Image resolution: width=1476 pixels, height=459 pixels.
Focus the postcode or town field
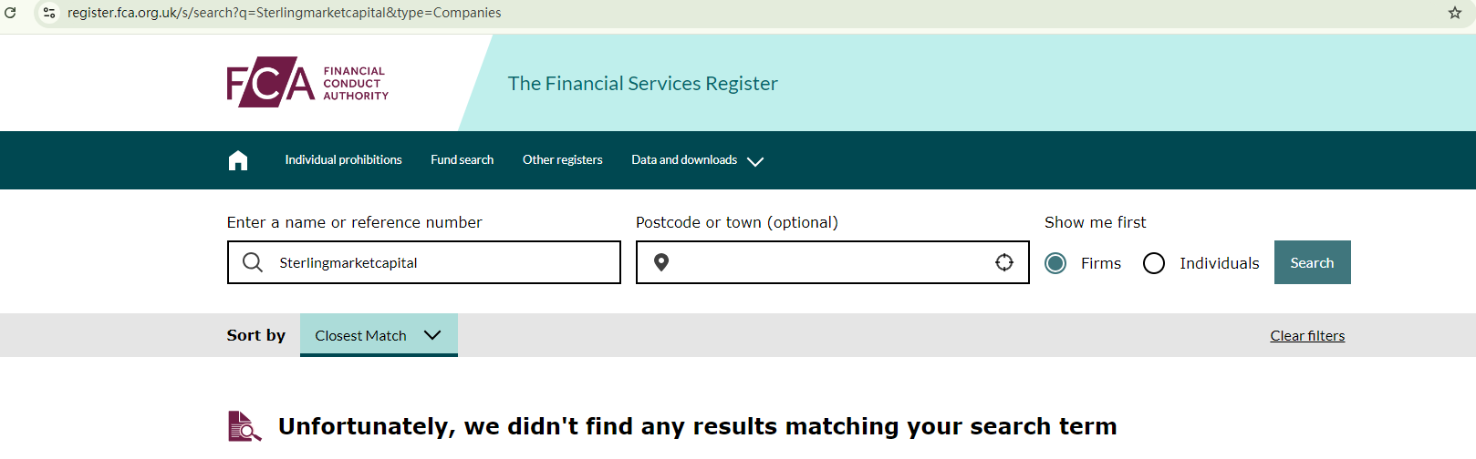click(x=830, y=262)
